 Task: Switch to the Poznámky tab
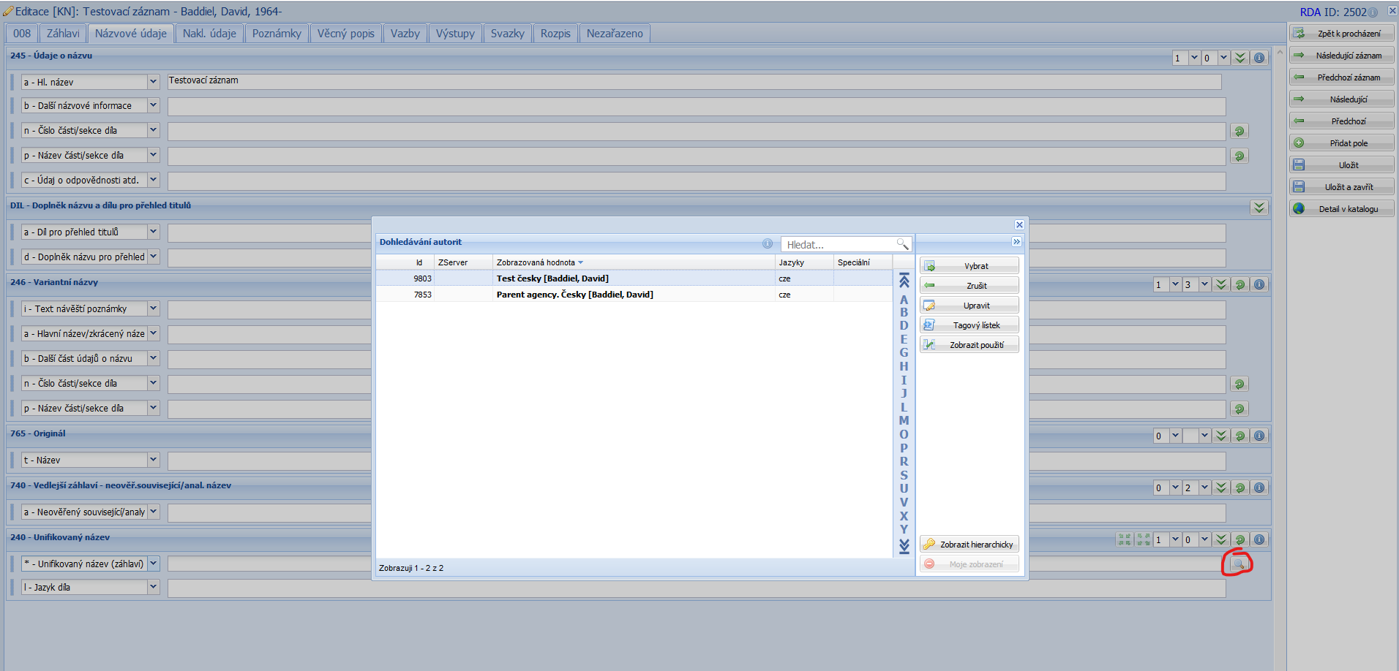coord(277,34)
